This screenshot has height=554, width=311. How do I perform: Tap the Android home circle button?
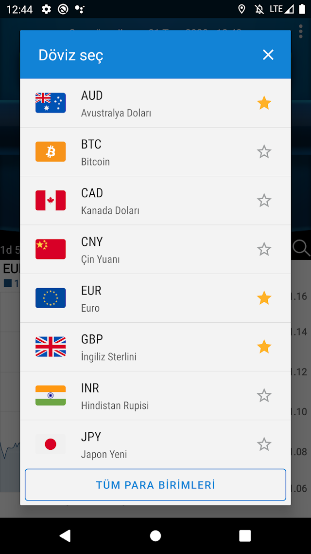pos(155,536)
